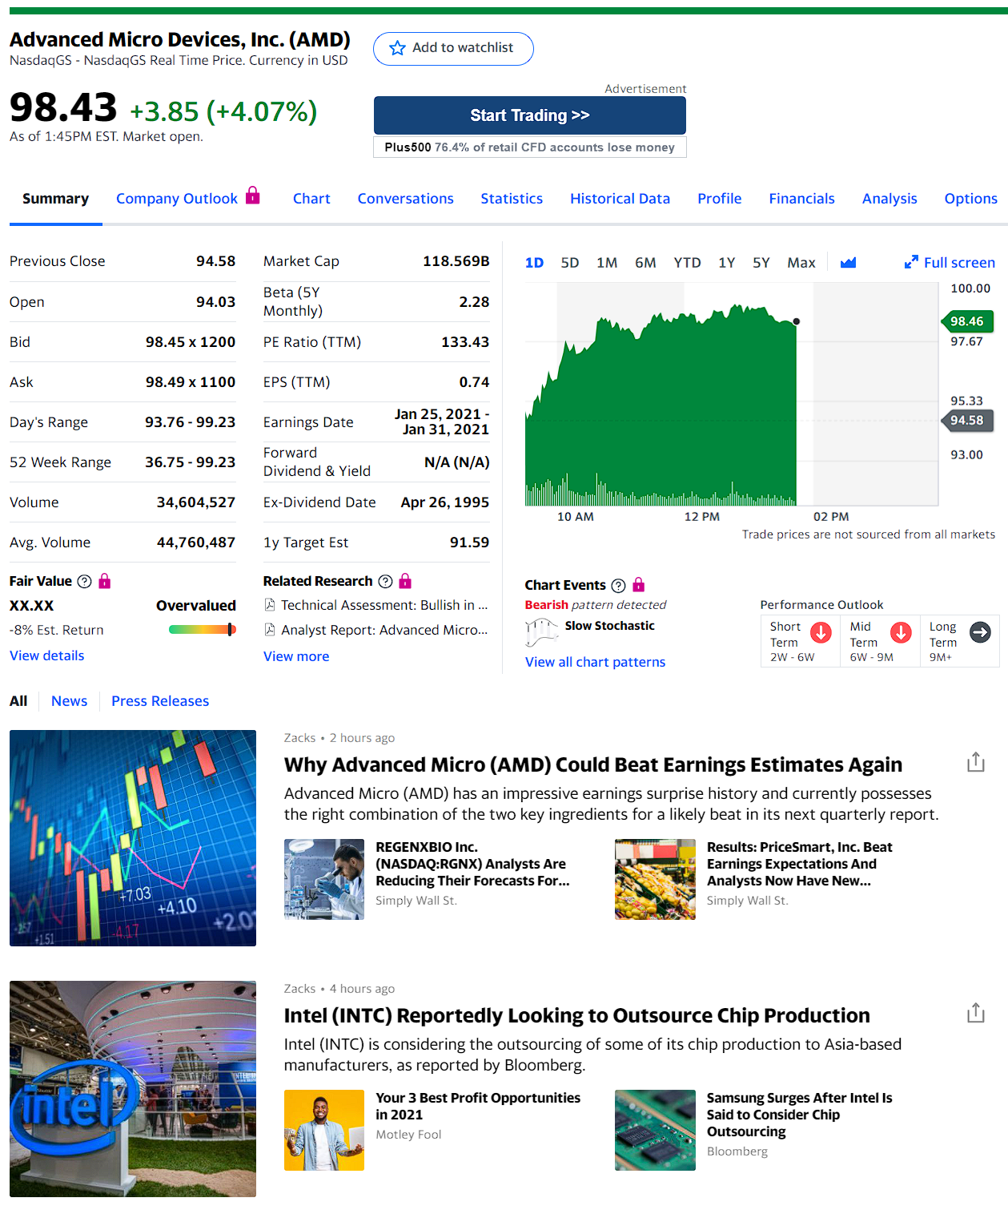
Task: Open the Intel logo article thumbnail
Action: click(x=133, y=1089)
